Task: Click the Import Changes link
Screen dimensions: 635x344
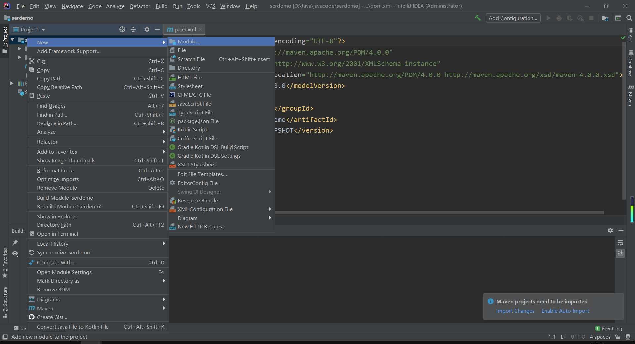Action: tap(515, 311)
